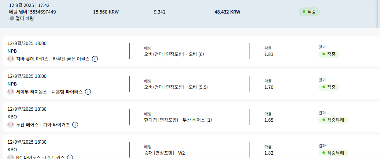
Task: Click 적중 result badge for 오버 (5.5) bet
Action: click(x=329, y=87)
